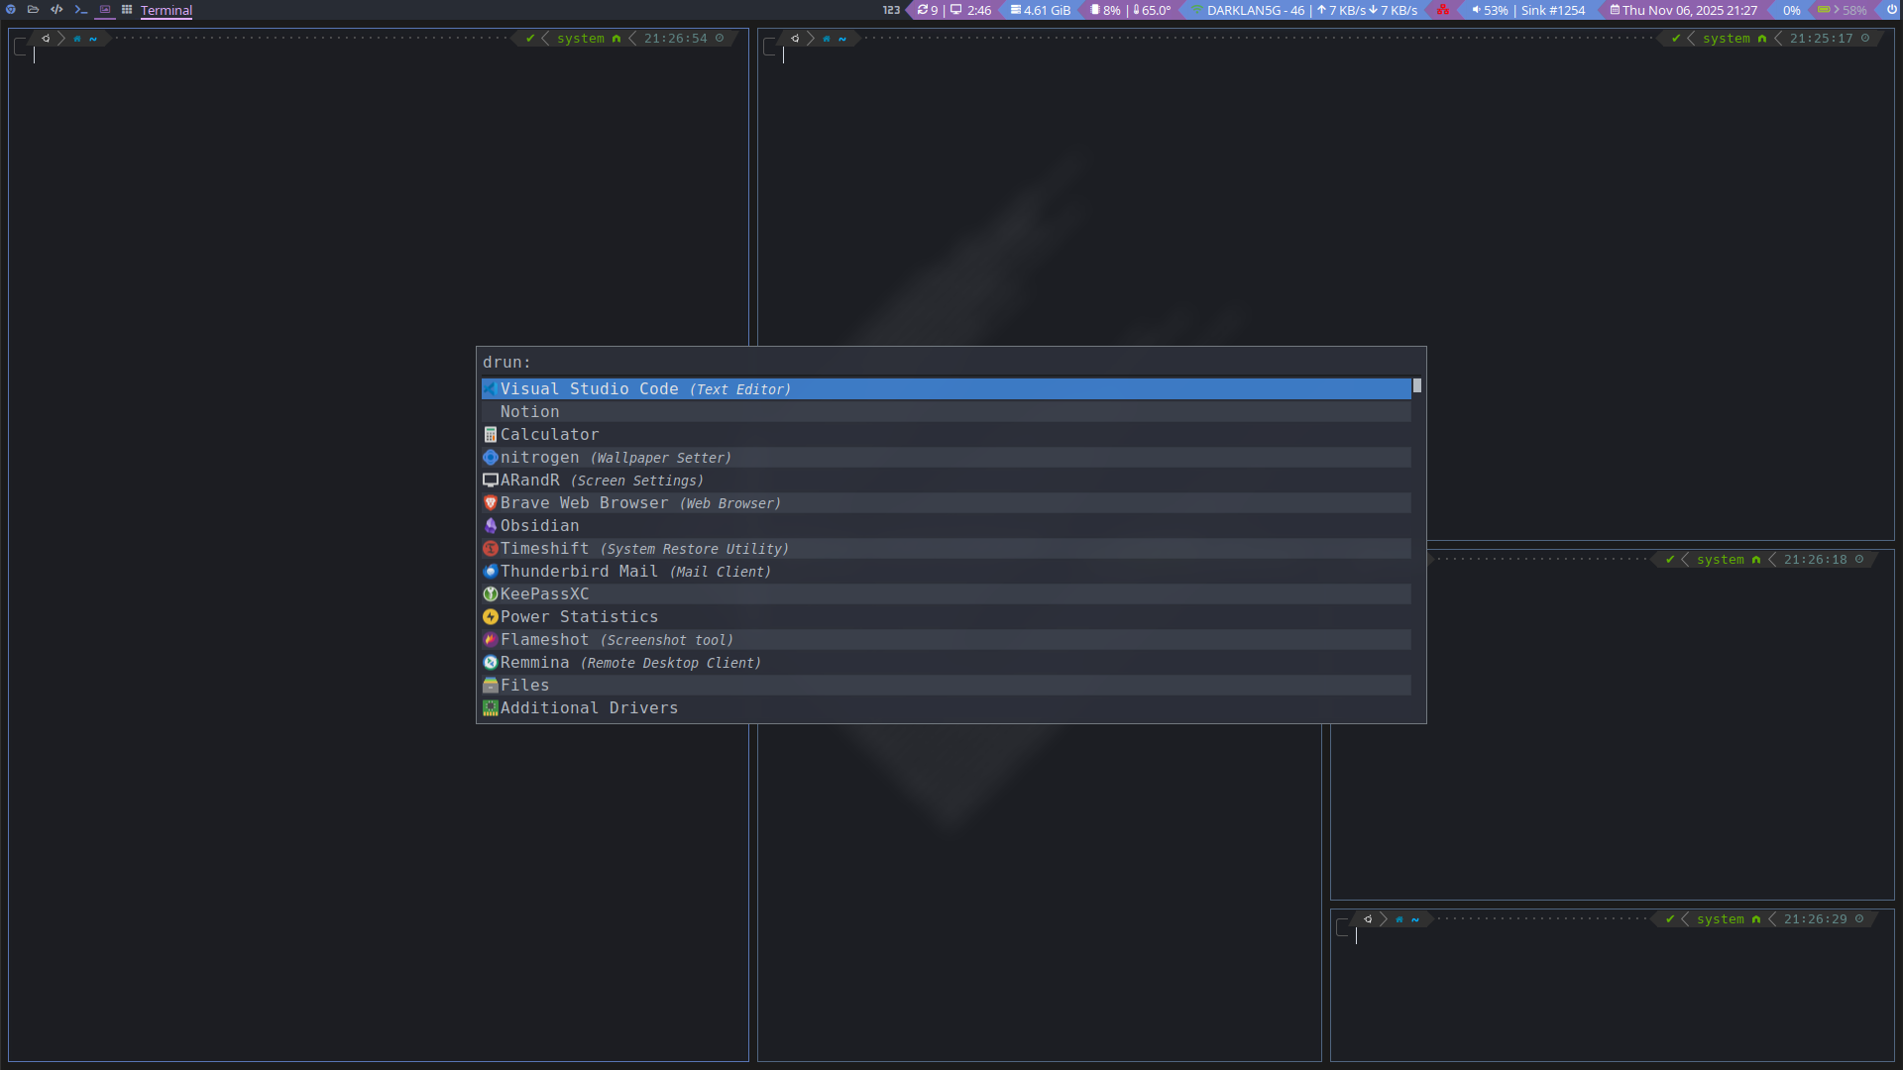The image size is (1903, 1070).
Task: Click the power button in top bar
Action: pyautogui.click(x=1891, y=10)
